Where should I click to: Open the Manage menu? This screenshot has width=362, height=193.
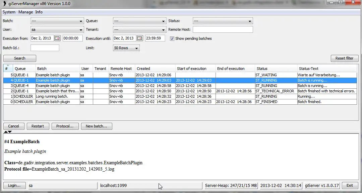25,12
